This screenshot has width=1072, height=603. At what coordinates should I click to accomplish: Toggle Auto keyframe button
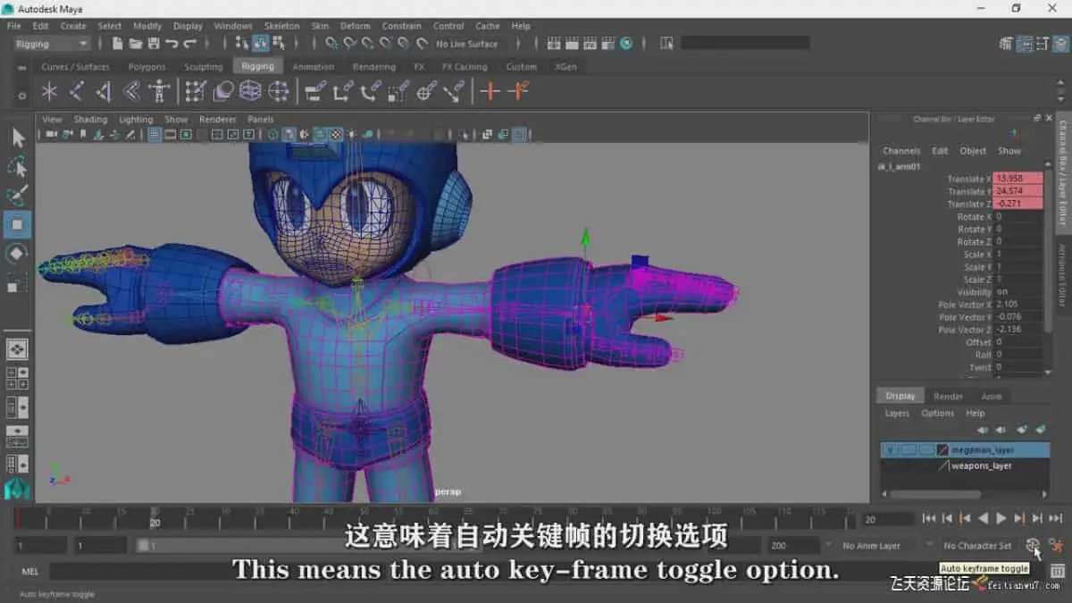point(1033,545)
